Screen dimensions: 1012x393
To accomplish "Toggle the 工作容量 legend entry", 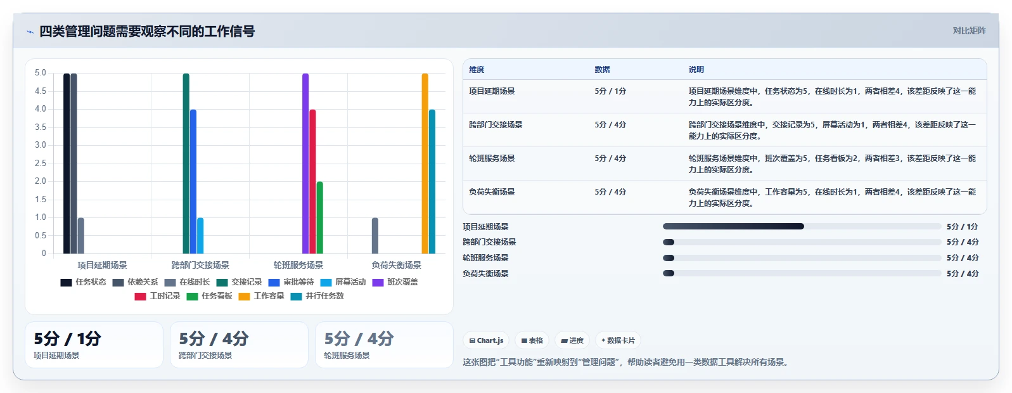I will [x=261, y=296].
